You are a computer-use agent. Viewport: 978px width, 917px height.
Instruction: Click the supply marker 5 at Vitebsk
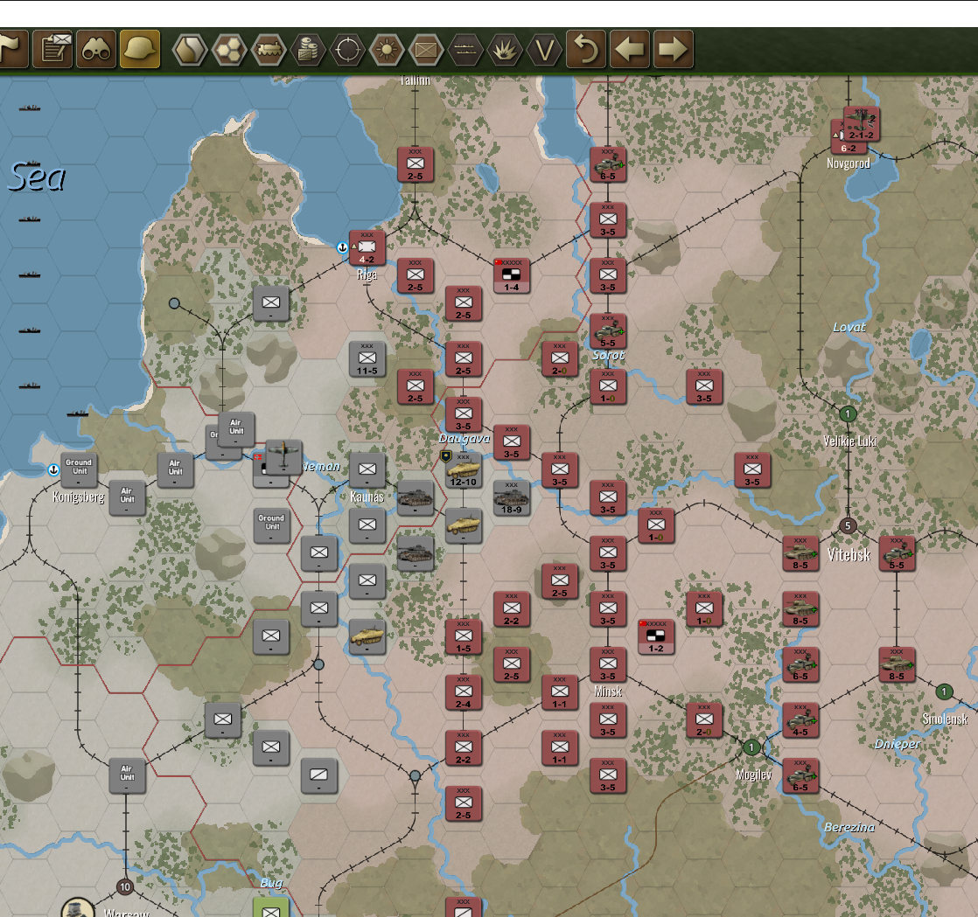click(847, 526)
